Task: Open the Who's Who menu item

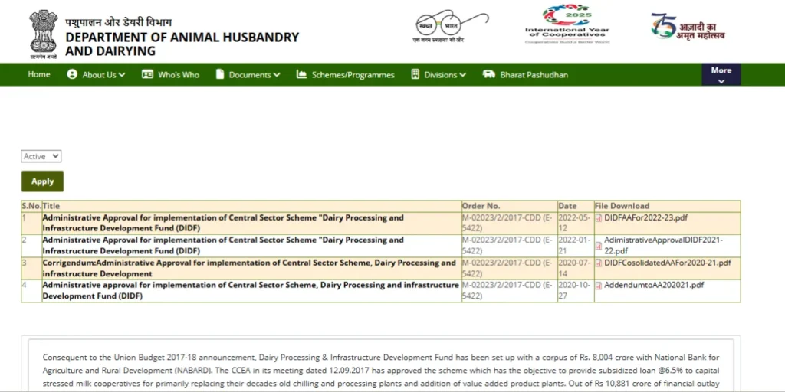Action: pos(178,75)
